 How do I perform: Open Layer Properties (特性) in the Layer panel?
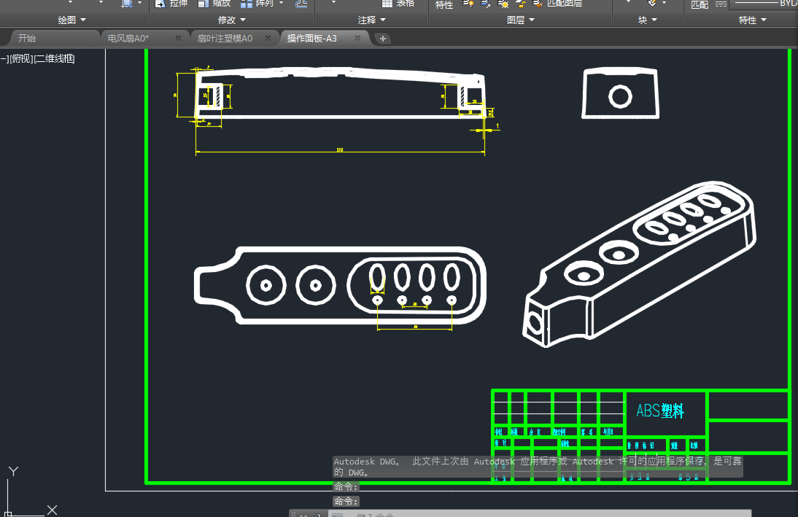[x=443, y=4]
